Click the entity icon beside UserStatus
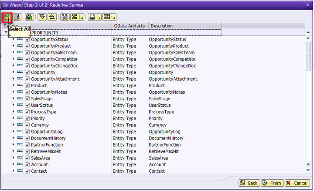Screen dimensions: 314x191 20,105
